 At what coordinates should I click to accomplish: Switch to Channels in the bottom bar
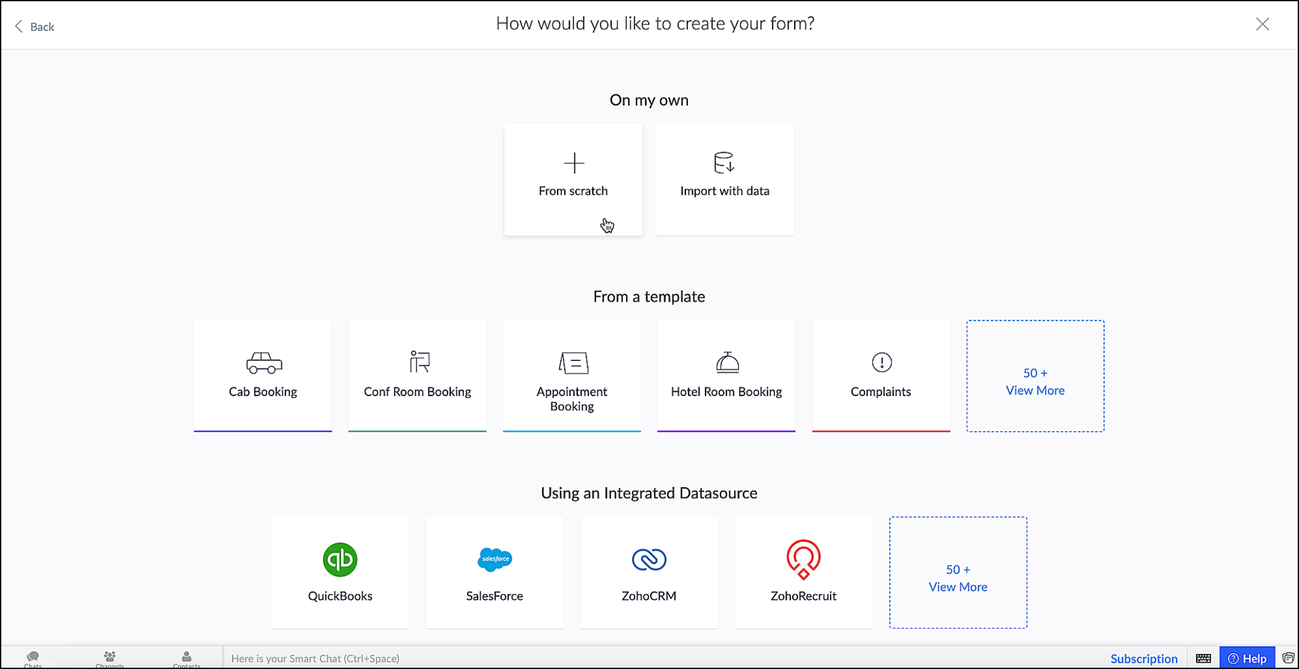[x=109, y=660]
